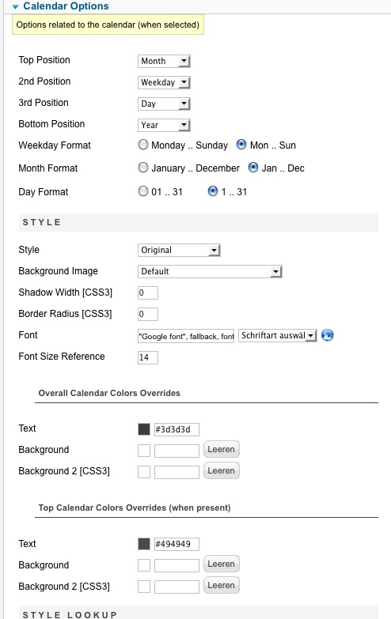Open the Schriftart auswählen font dropdown
The width and height of the screenshot is (391, 619).
pos(278,335)
